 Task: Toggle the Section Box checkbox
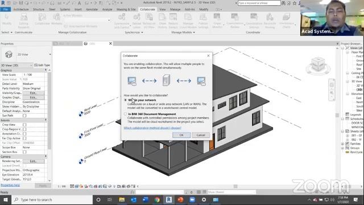tap(24, 152)
